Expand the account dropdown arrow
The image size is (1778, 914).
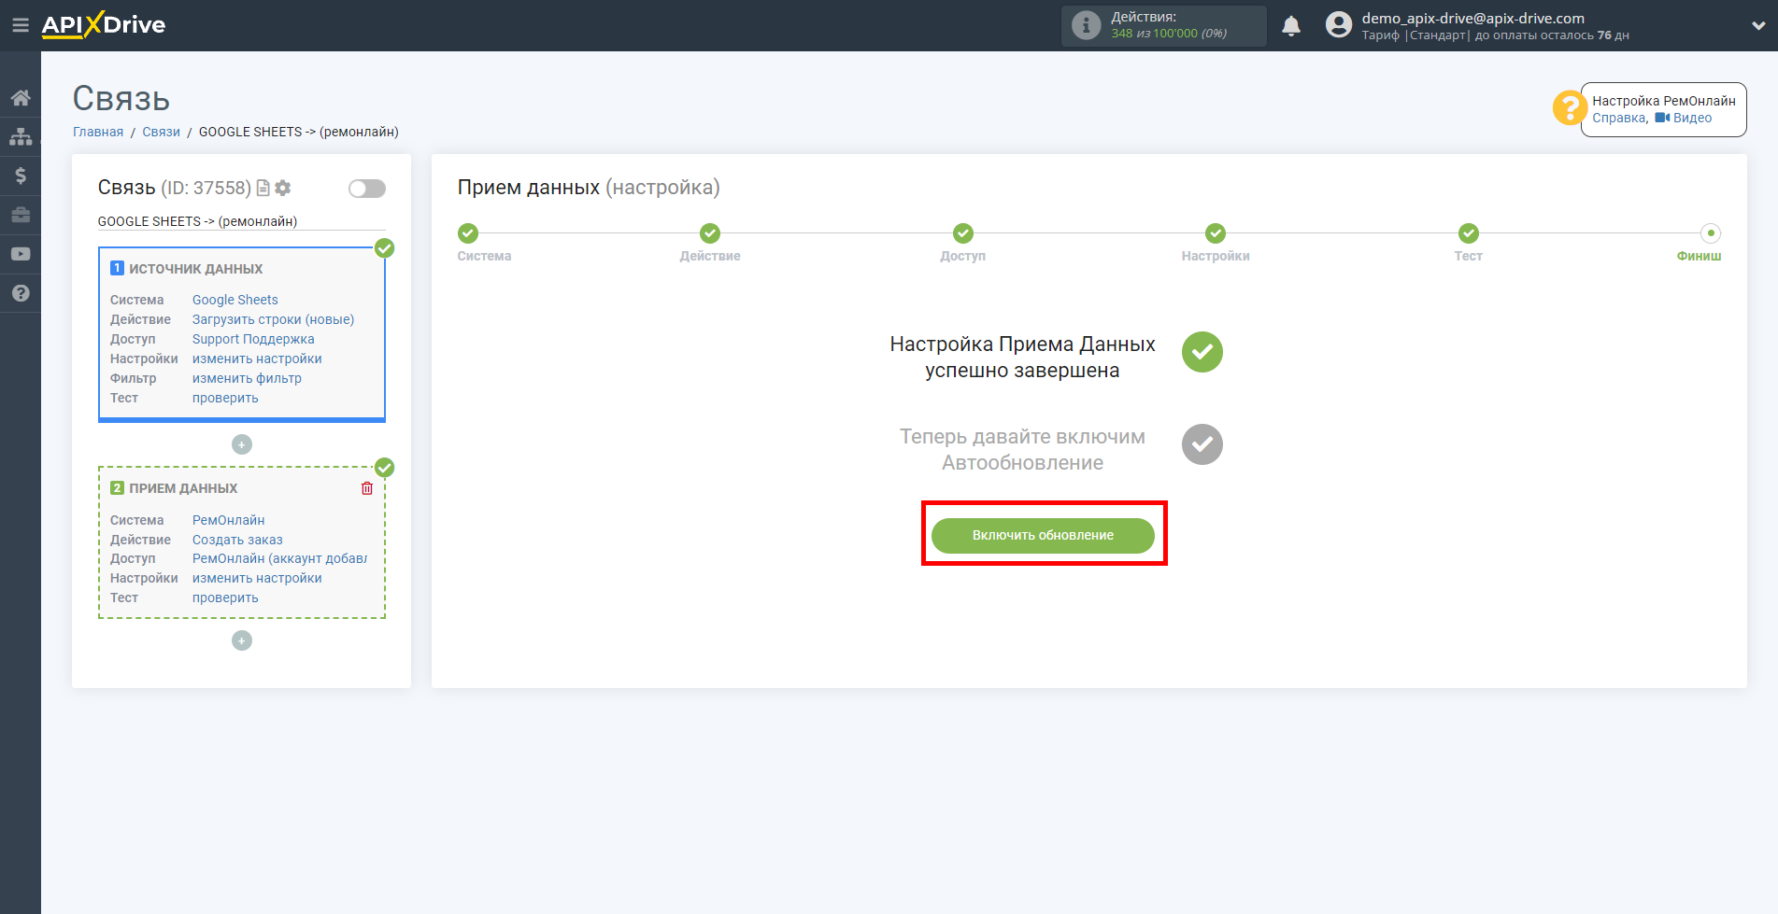[x=1758, y=26]
